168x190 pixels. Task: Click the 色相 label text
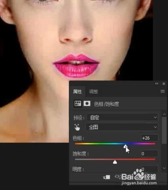(78, 138)
